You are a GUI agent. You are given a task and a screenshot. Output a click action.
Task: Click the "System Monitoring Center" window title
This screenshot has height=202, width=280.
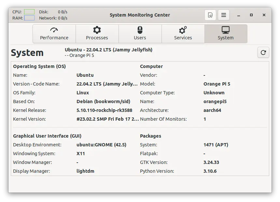tap(140, 15)
